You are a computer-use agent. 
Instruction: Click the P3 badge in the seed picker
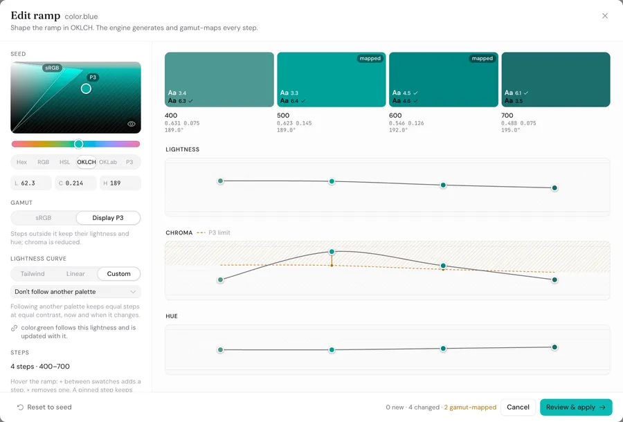[93, 77]
